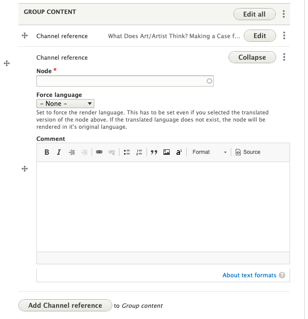Open the About text formats link
This screenshot has height=319, width=308.
coord(249,275)
